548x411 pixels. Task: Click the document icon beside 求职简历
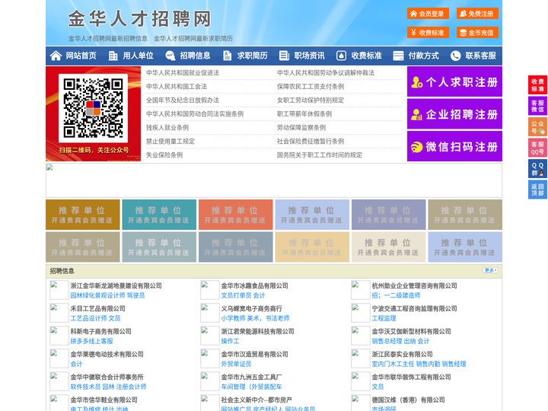[x=227, y=56]
